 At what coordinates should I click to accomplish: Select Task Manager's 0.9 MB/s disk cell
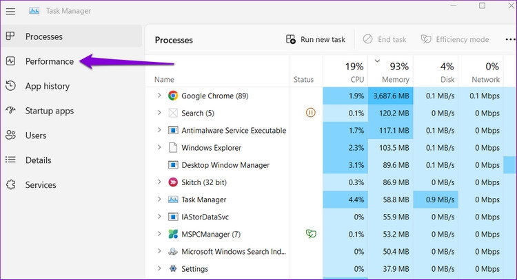(436, 200)
